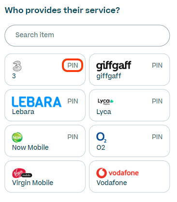Select the red Vodafone logo

coord(118,173)
